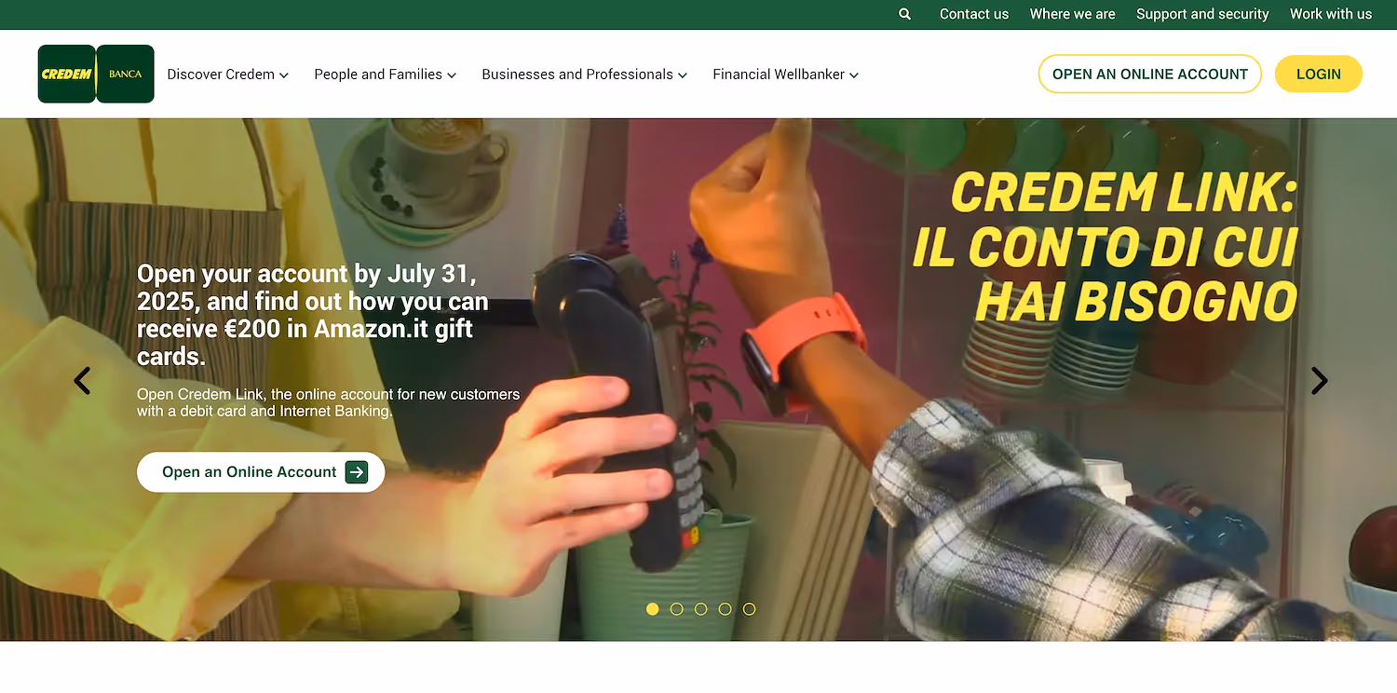
Task: Expand Financial Wellbanker dropdown
Action: [x=786, y=75]
